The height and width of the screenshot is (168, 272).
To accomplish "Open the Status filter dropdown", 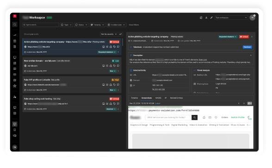I will pos(81,25).
